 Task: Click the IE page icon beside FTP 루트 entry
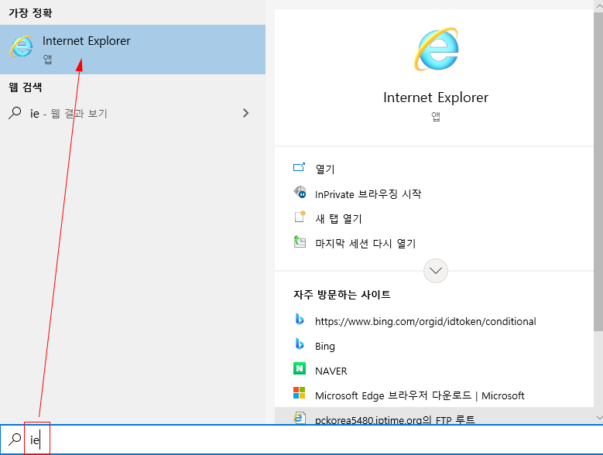click(x=300, y=418)
